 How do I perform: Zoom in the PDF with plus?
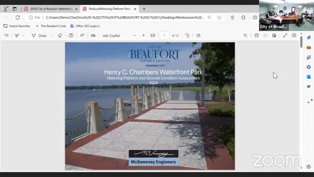click(144, 35)
